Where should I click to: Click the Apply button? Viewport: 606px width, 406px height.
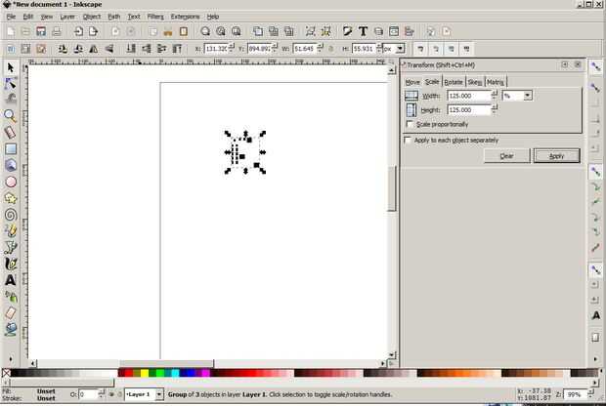coord(556,156)
